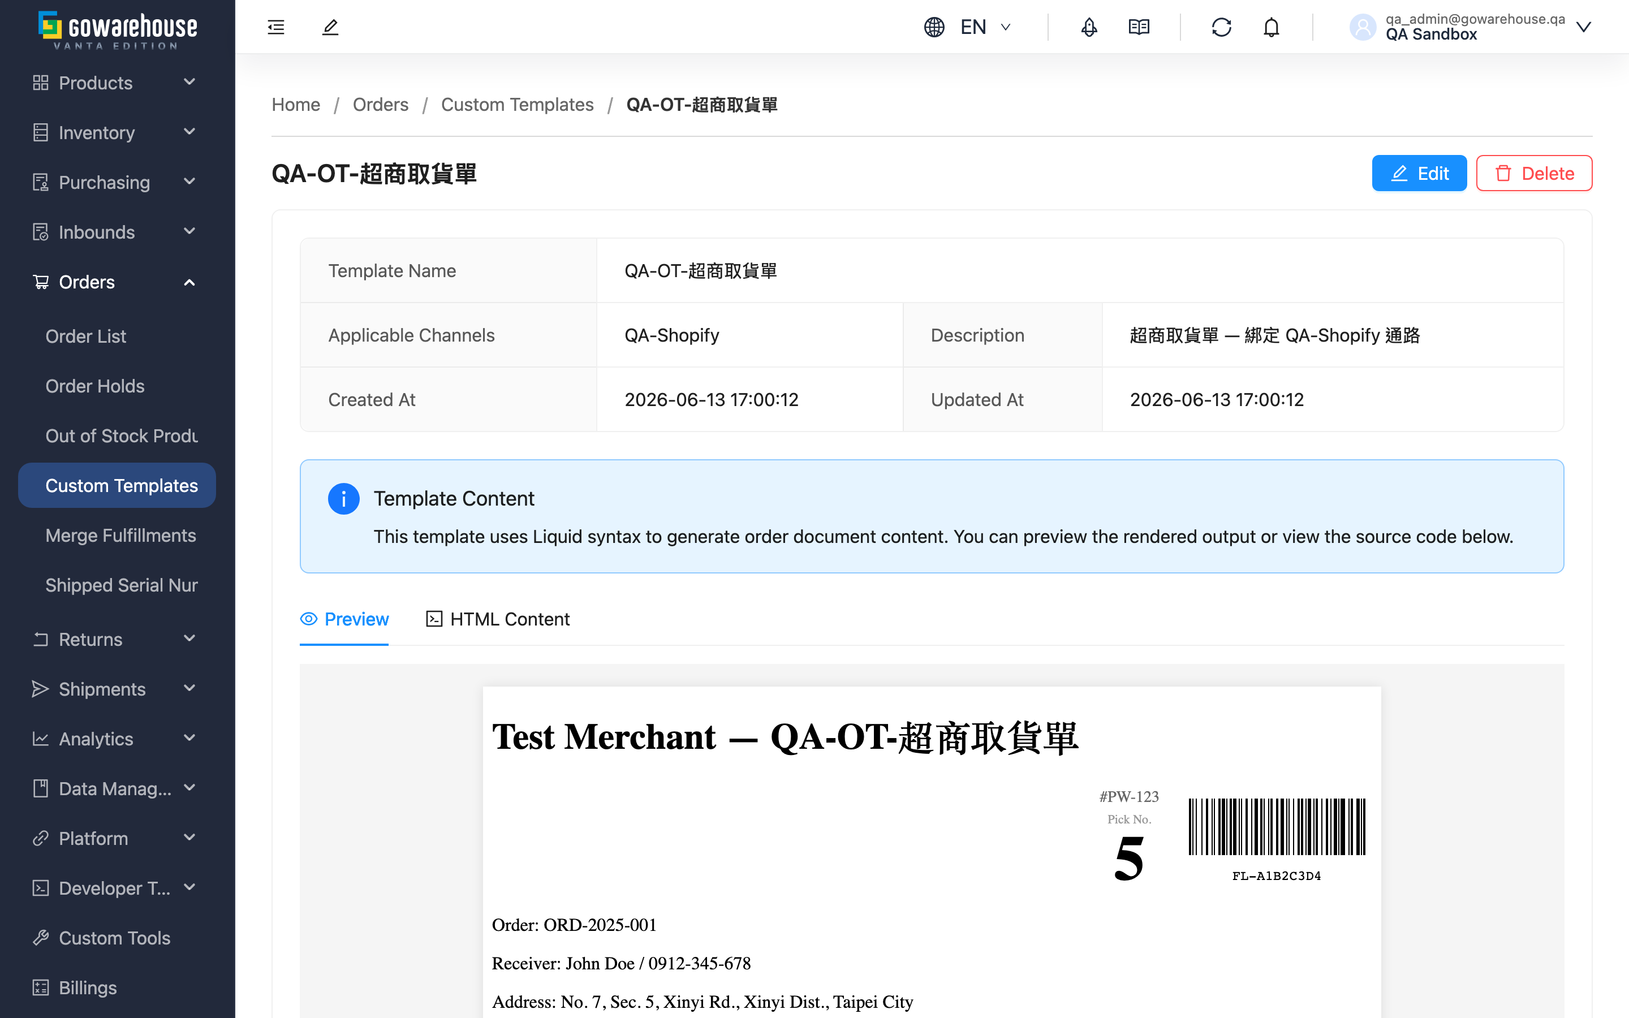Viewport: 1629px width, 1018px height.
Task: Click the rocket icon in header
Action: (x=1089, y=27)
